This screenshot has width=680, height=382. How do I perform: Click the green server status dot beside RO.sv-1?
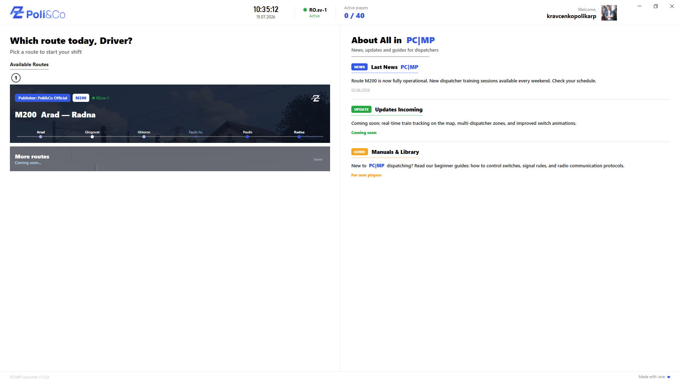pos(305,10)
